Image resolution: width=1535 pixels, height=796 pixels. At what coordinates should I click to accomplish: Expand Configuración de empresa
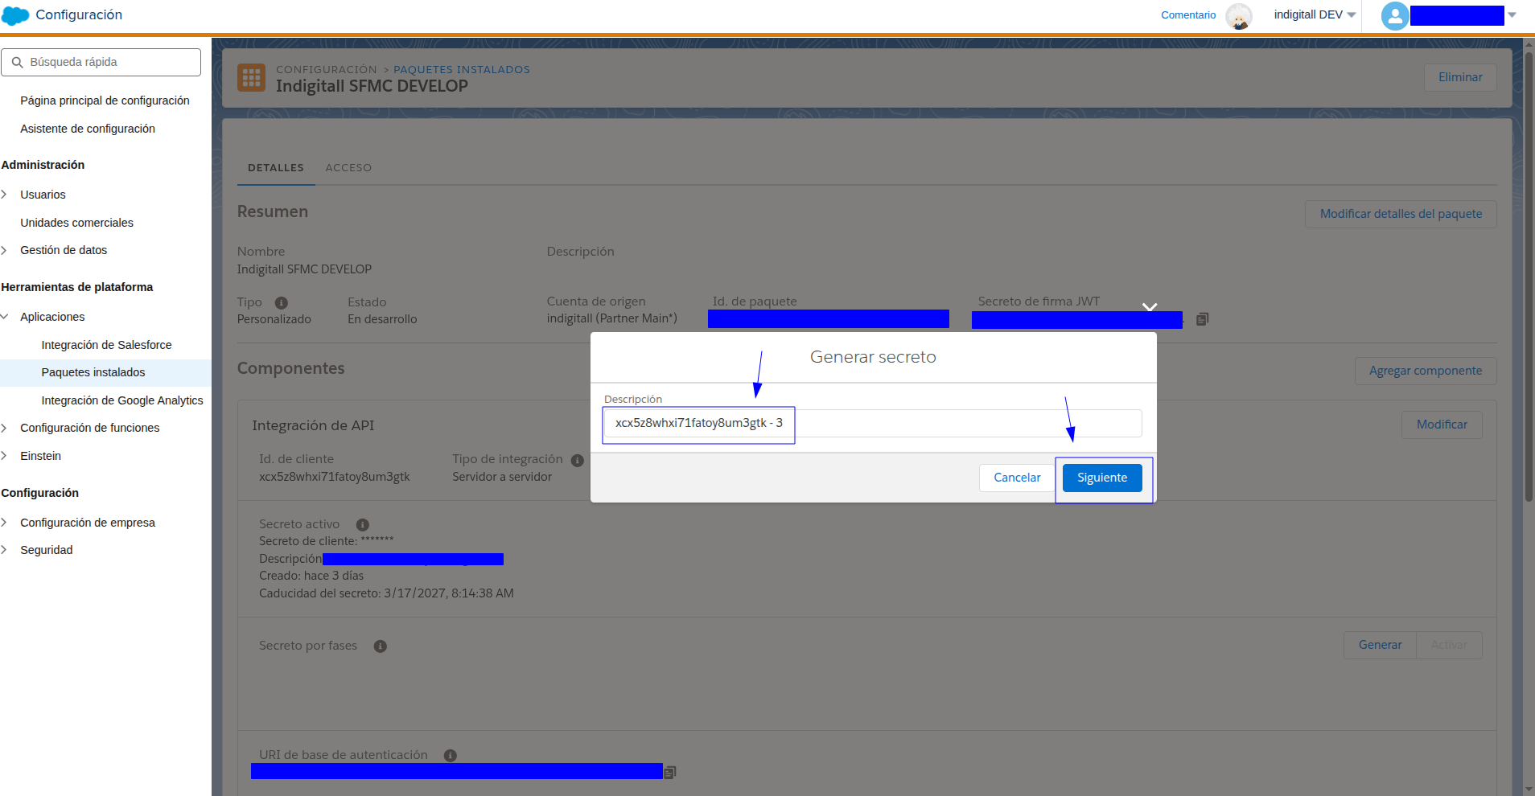5,523
